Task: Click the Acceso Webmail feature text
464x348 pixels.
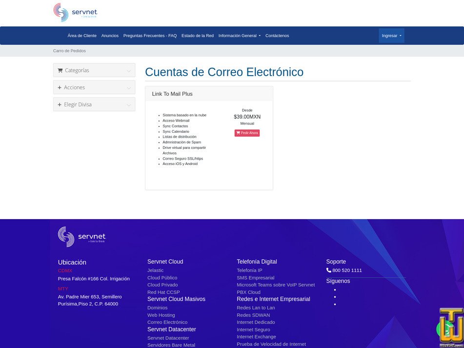Action: click(176, 121)
